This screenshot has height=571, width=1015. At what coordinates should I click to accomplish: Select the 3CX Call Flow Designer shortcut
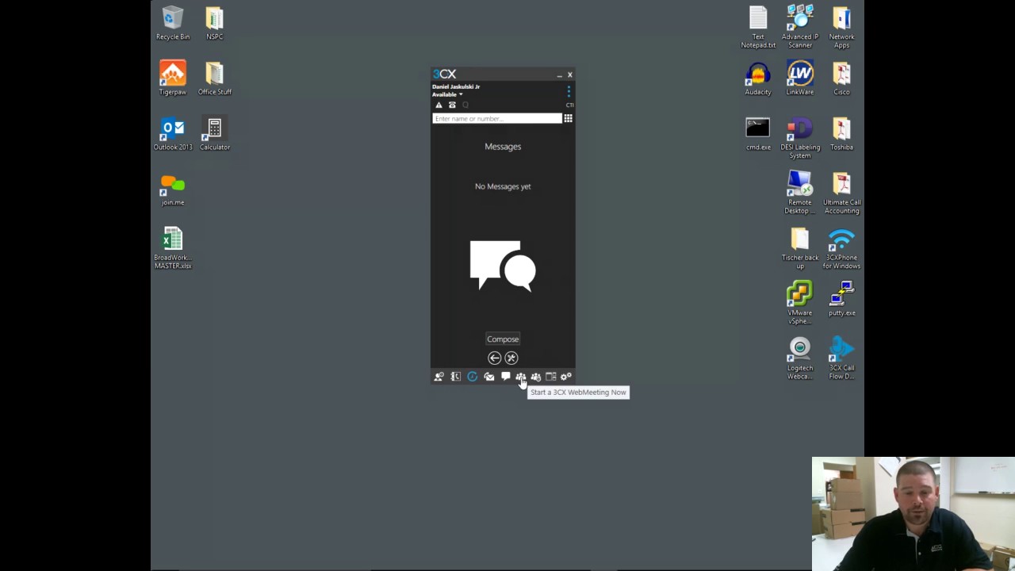point(842,358)
